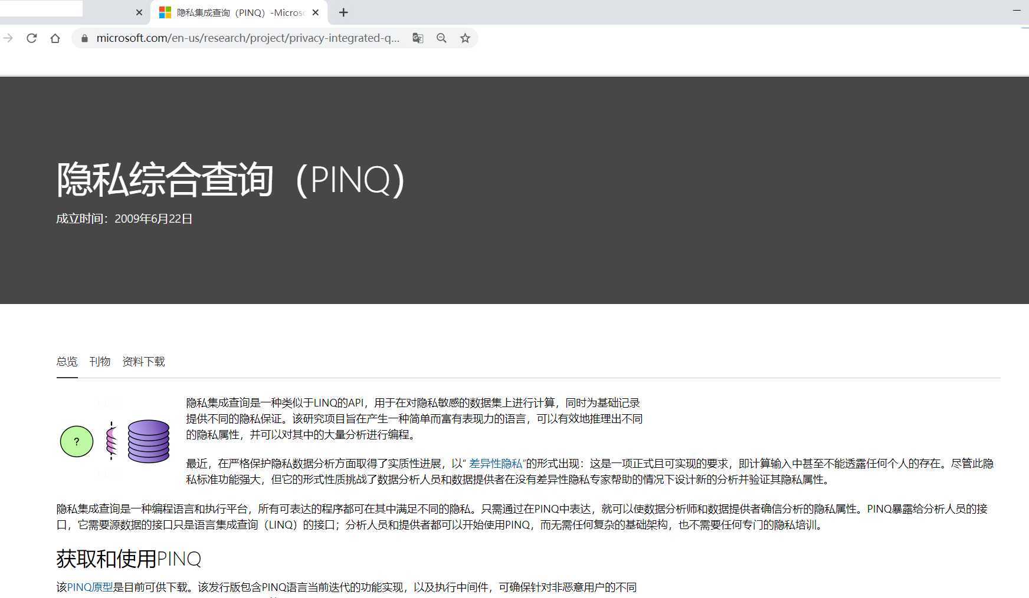Click the 成立时间：2009年6月22日 date text
Screen dimensions: 1029x598
[124, 219]
